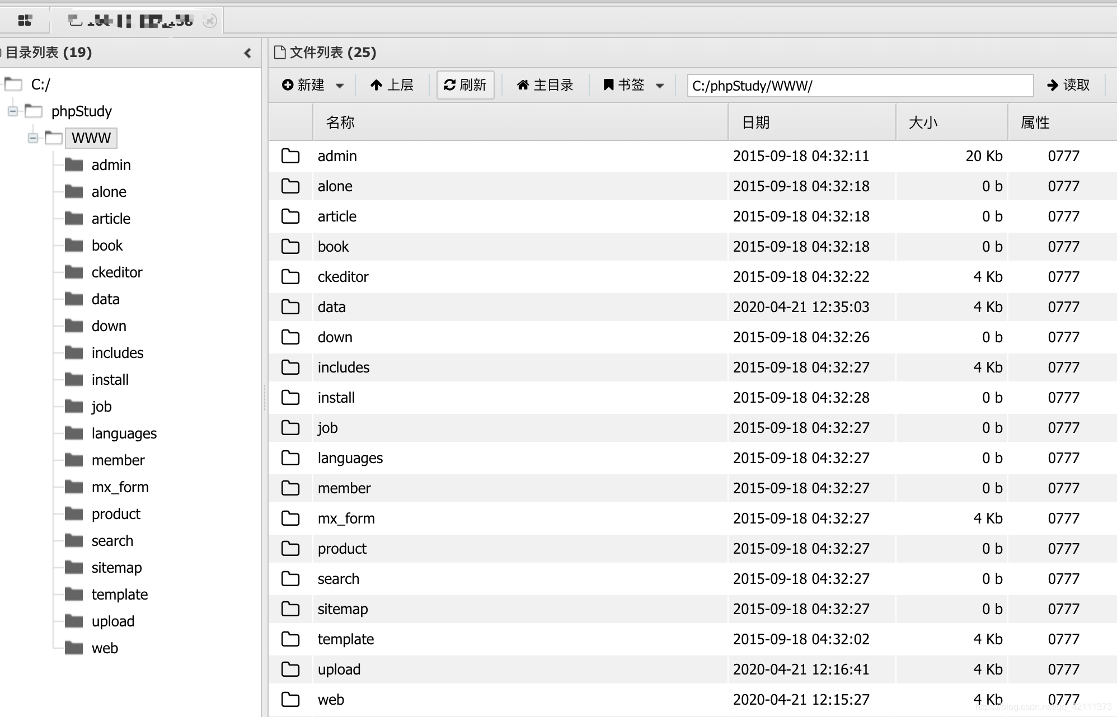Collapse the directory list panel

[248, 53]
